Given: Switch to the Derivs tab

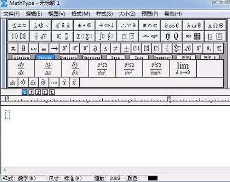Looking at the screenshot, I should coord(45,57).
